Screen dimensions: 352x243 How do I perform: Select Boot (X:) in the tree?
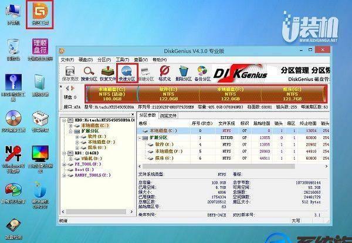pyautogui.click(x=84, y=170)
